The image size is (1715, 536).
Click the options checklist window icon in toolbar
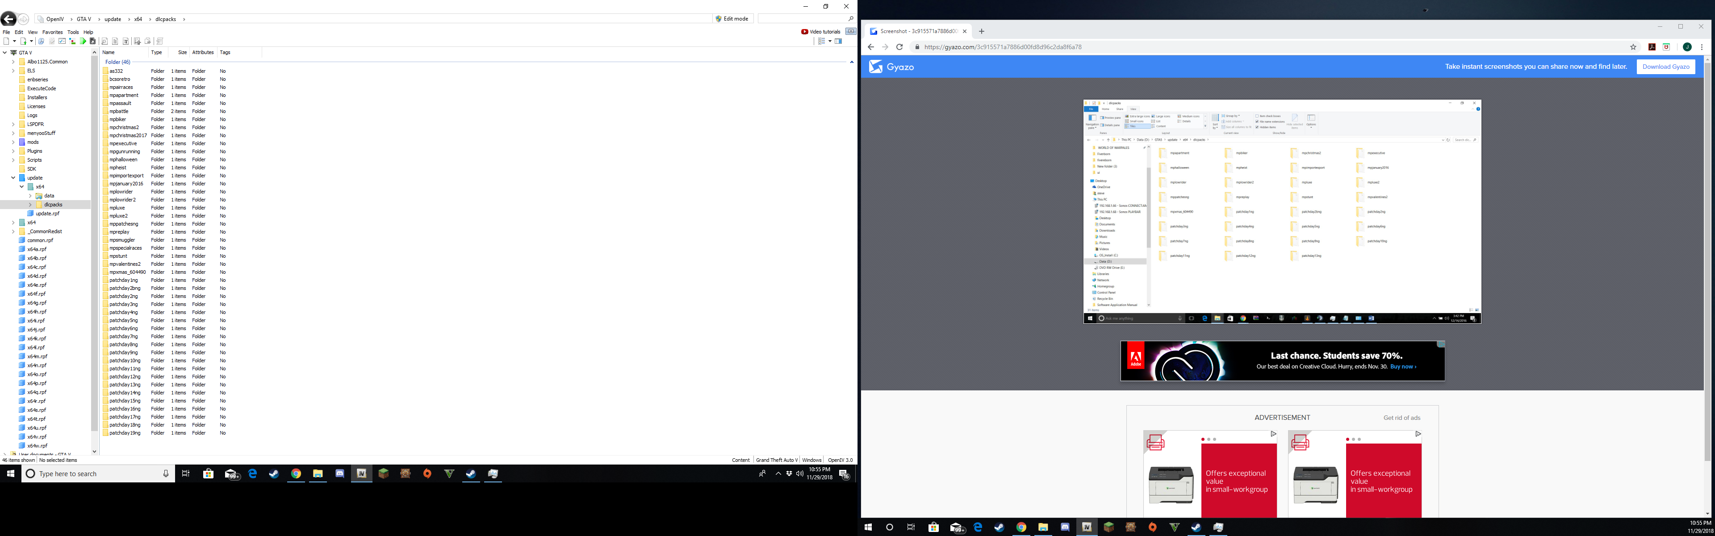(x=62, y=41)
